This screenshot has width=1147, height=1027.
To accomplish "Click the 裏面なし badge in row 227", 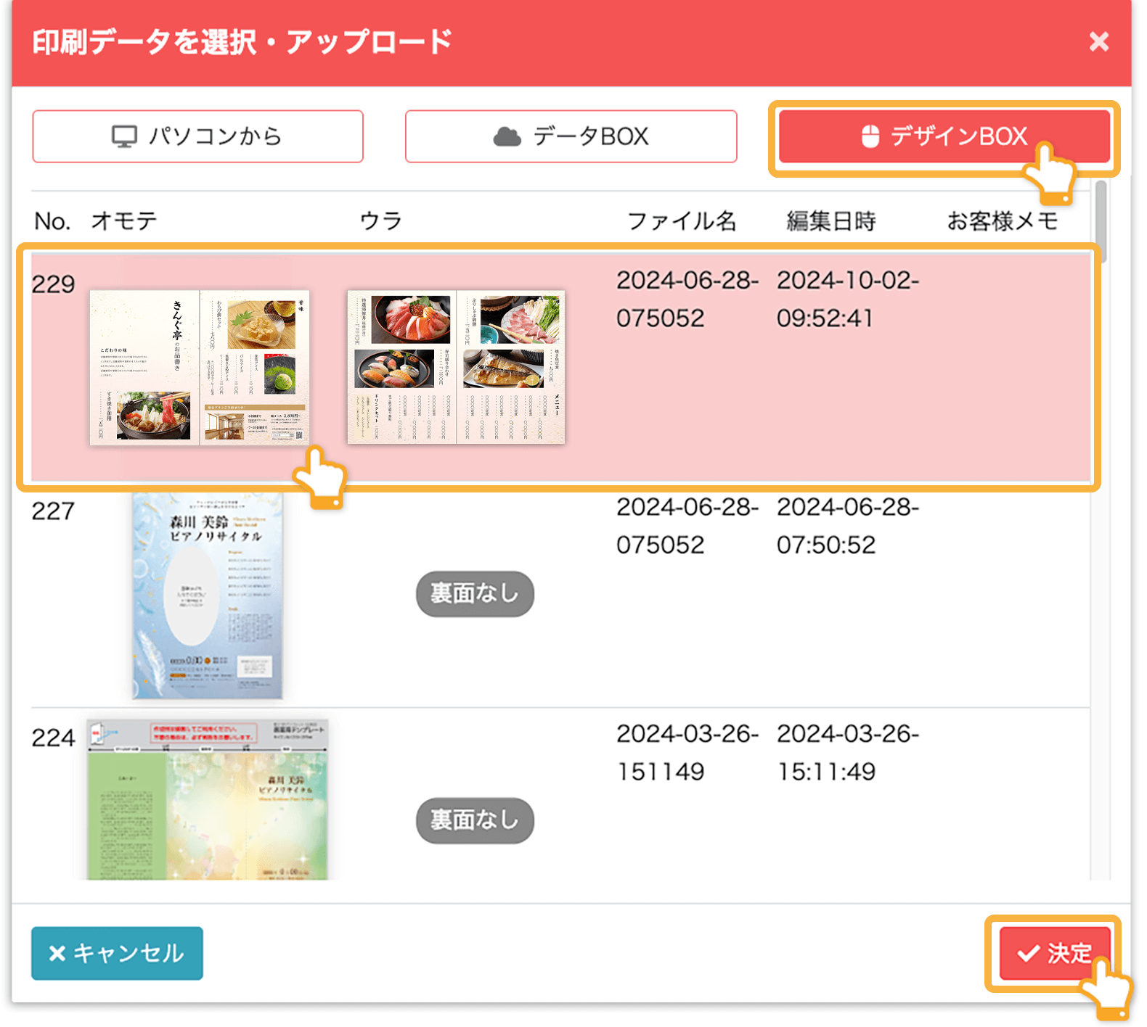I will pyautogui.click(x=475, y=594).
